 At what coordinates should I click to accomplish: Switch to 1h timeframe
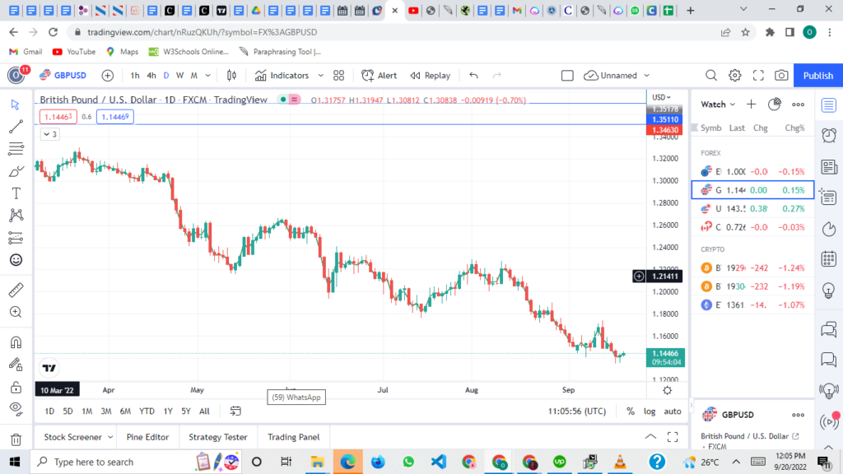[x=134, y=75]
